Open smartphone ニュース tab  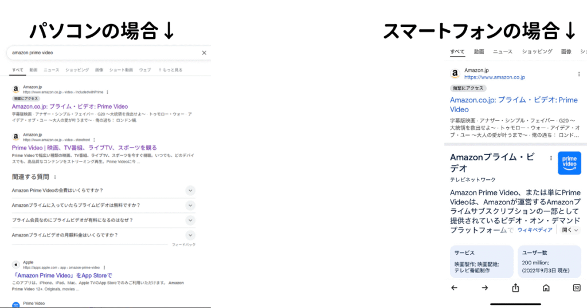click(x=502, y=52)
